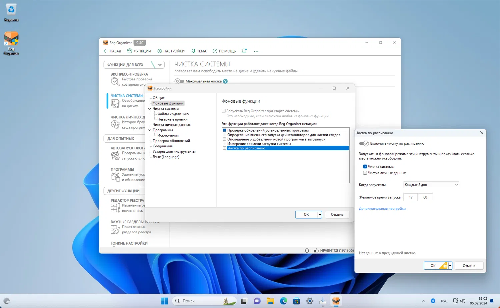Open File Explorer from the taskbar
The image size is (500, 308).
coord(270,301)
